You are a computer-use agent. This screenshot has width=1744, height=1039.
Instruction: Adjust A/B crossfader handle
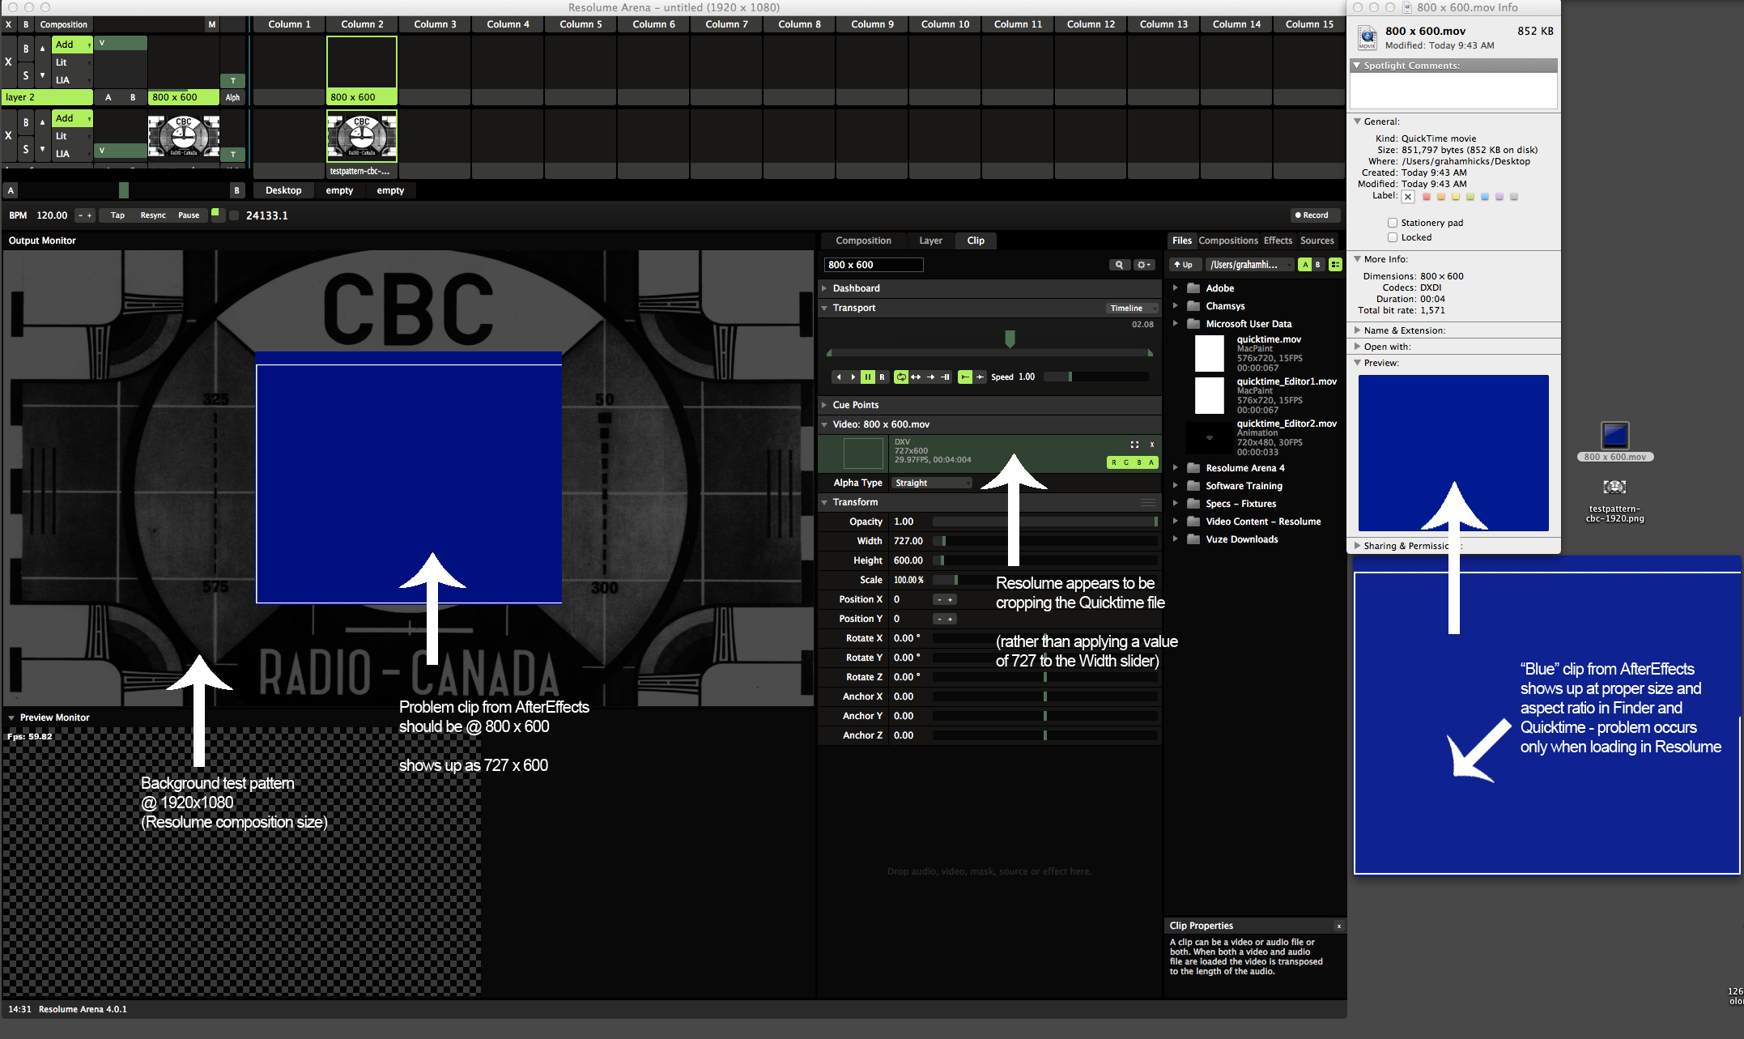[124, 190]
